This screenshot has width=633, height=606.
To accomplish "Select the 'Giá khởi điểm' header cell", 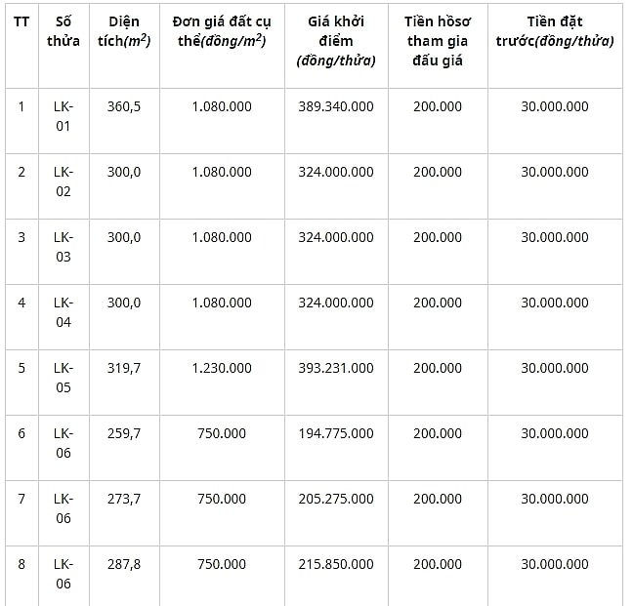I will coord(336,41).
